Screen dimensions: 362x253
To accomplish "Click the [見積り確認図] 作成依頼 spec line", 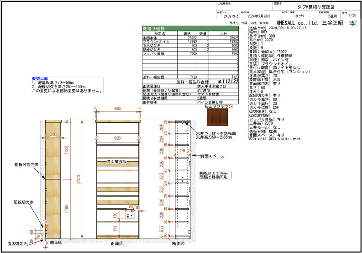I will 270,56.
